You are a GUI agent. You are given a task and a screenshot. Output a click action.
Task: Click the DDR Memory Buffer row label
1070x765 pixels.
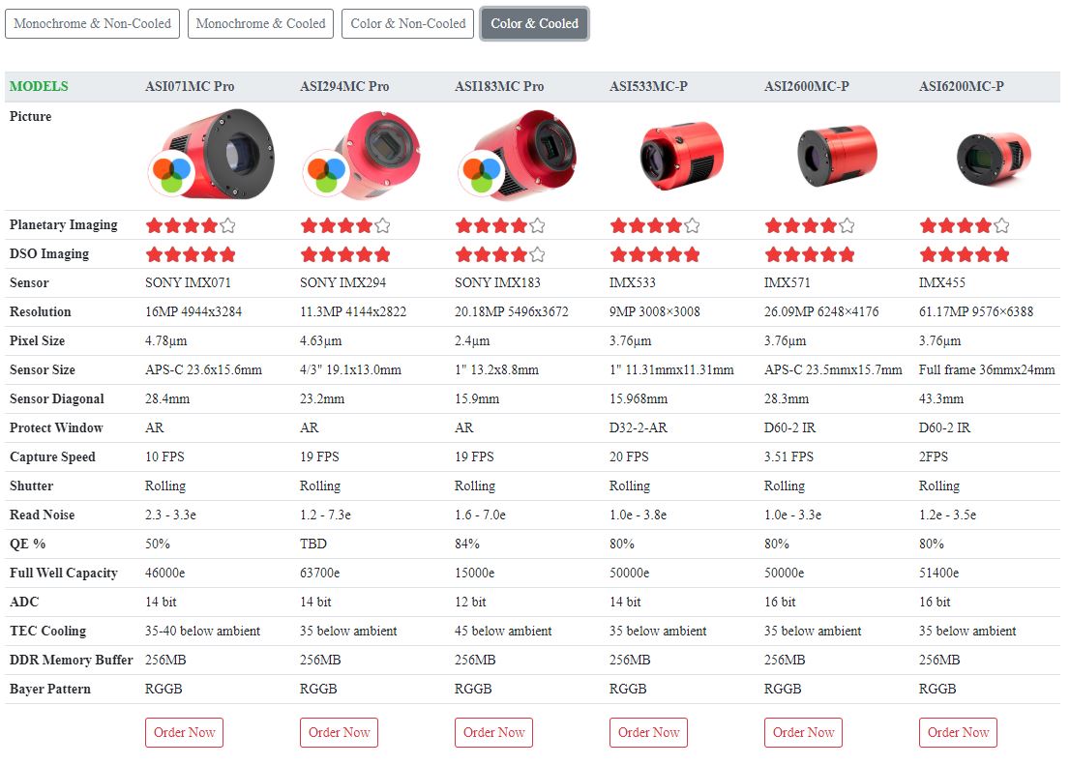(x=71, y=660)
